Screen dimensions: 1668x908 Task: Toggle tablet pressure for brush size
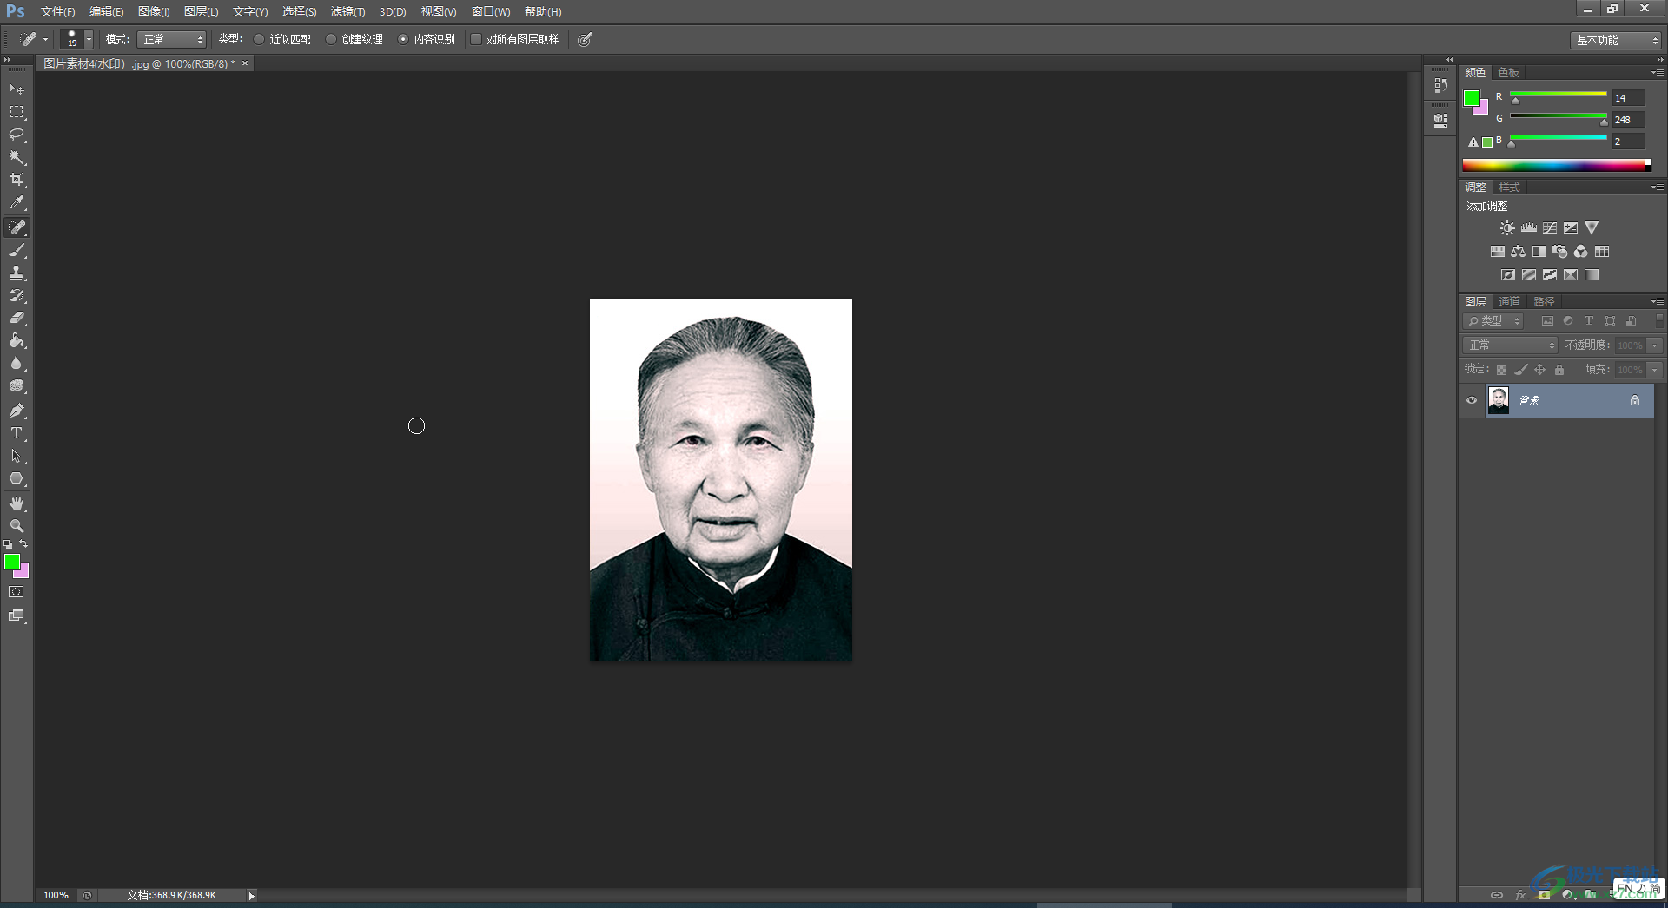point(586,39)
